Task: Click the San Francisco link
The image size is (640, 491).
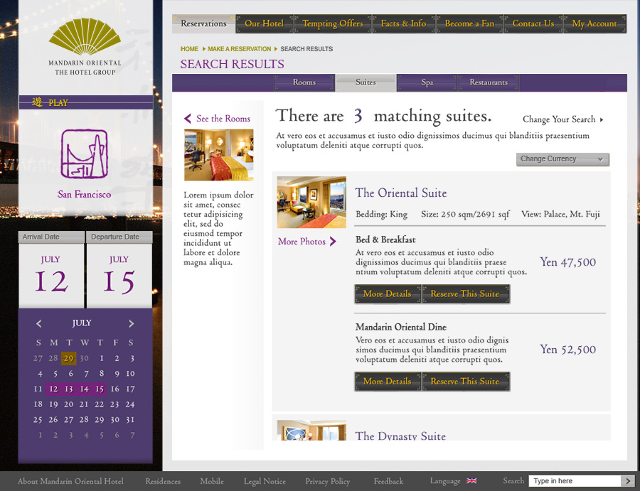Action: (84, 195)
